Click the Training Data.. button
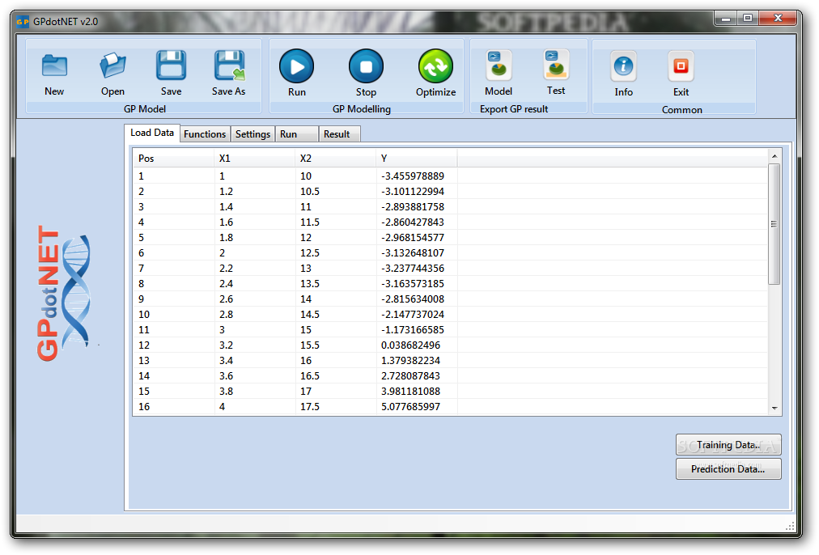The width and height of the screenshot is (819, 555). point(728,445)
